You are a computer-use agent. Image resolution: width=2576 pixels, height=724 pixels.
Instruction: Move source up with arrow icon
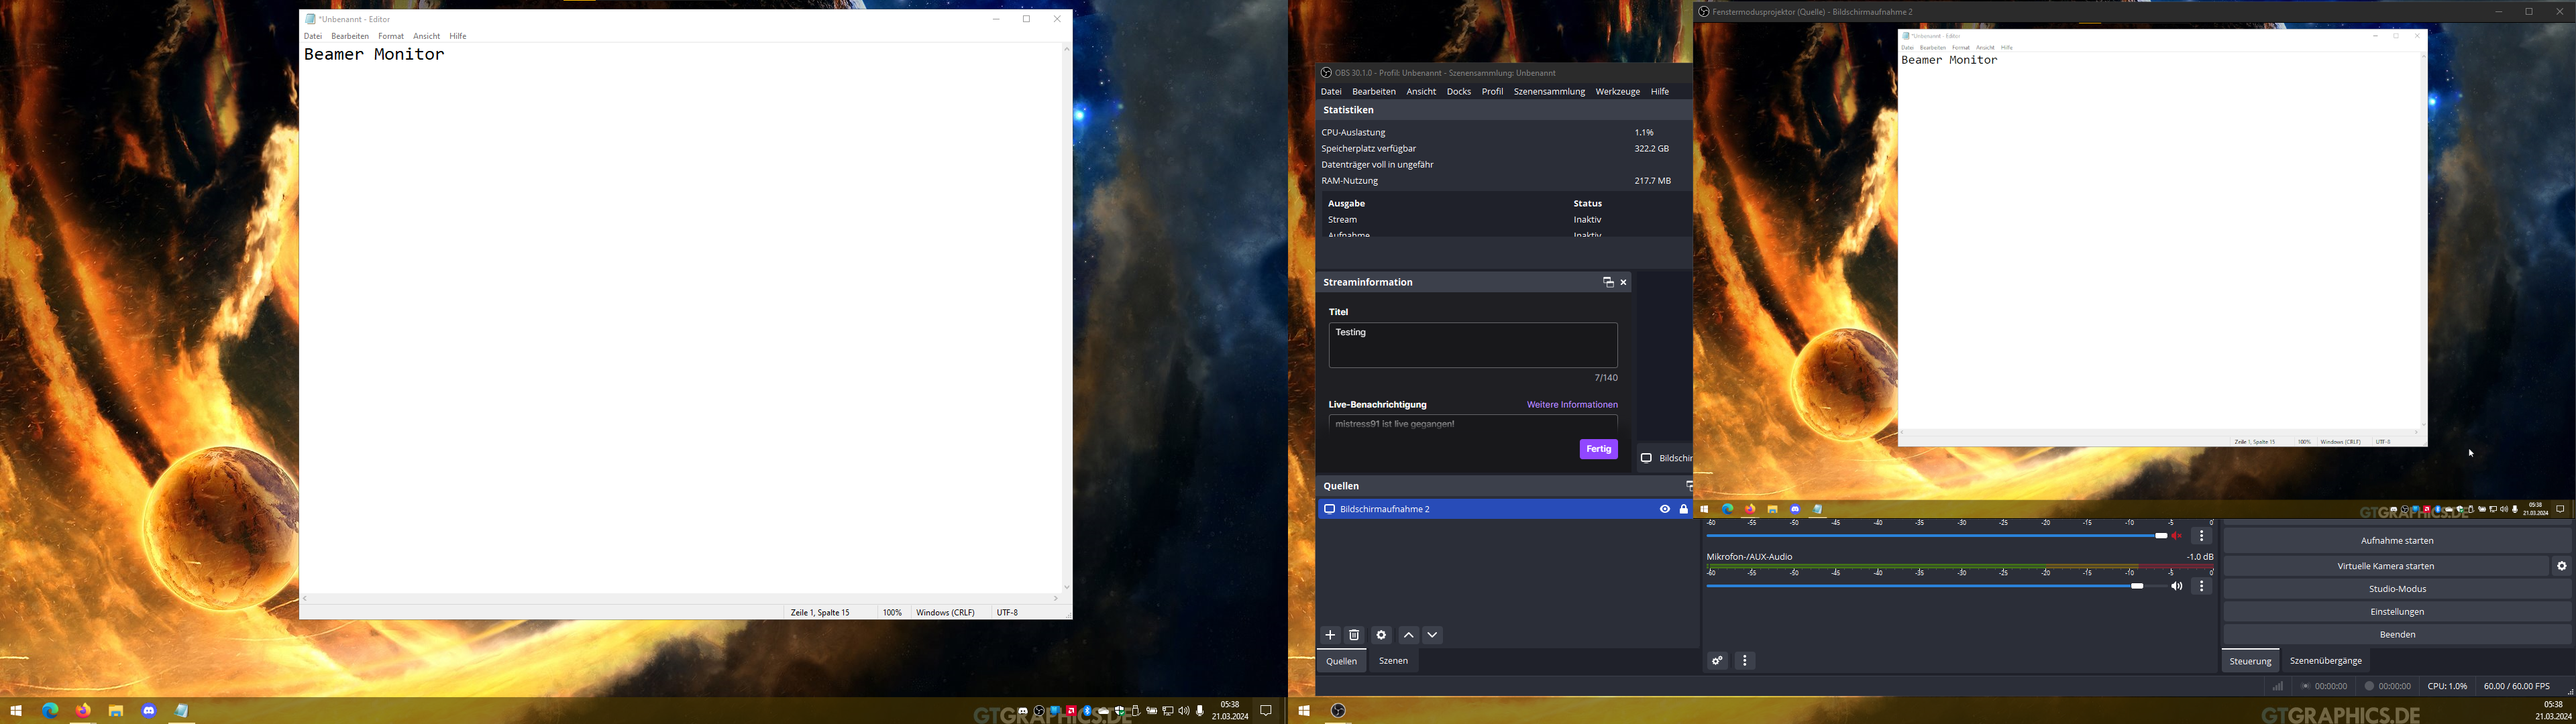point(1409,635)
